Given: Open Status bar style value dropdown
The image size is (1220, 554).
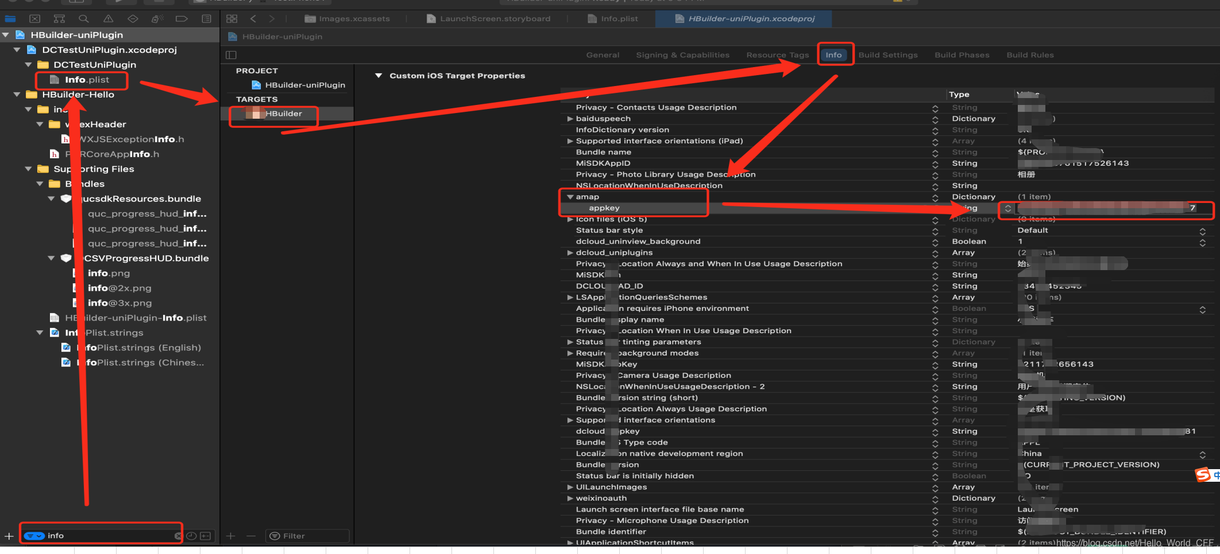Looking at the screenshot, I should (1202, 231).
